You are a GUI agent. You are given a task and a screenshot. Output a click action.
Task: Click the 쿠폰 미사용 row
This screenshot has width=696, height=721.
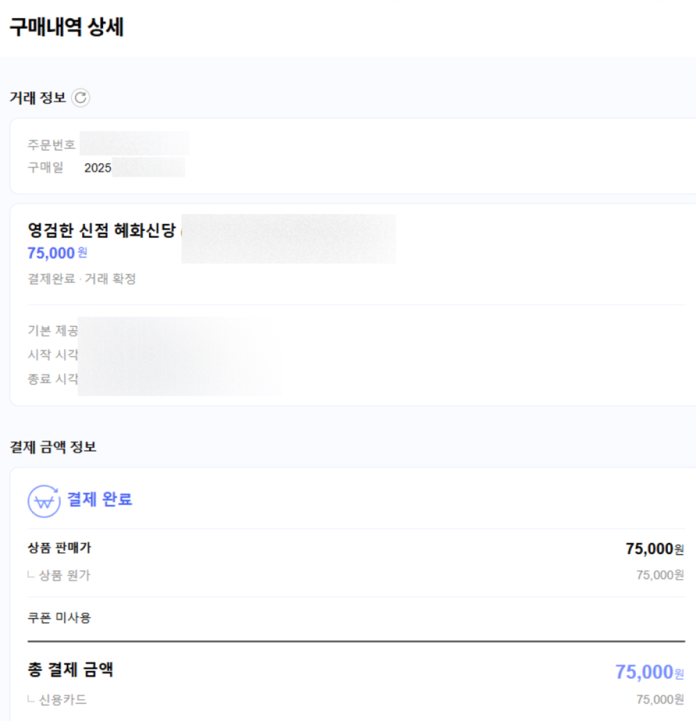click(x=59, y=617)
